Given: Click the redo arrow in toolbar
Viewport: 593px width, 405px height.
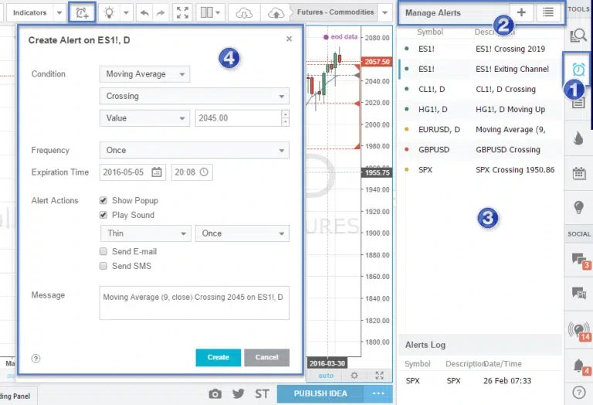Looking at the screenshot, I should pos(161,13).
